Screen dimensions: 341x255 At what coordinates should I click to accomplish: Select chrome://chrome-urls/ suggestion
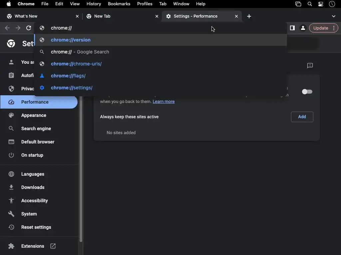pos(161,64)
